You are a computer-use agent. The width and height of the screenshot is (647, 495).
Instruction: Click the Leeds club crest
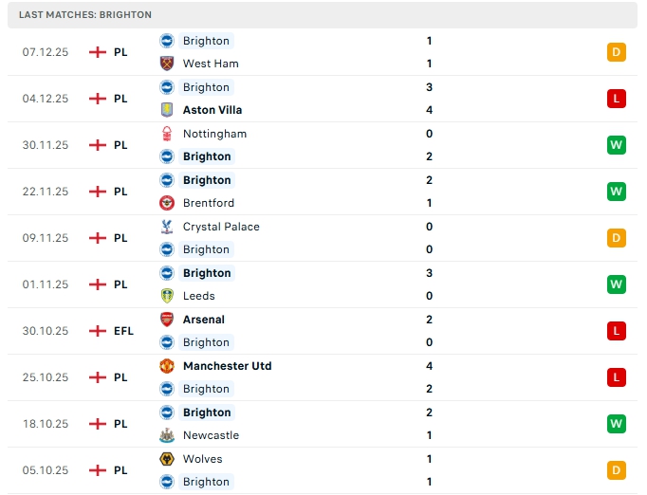coord(167,296)
